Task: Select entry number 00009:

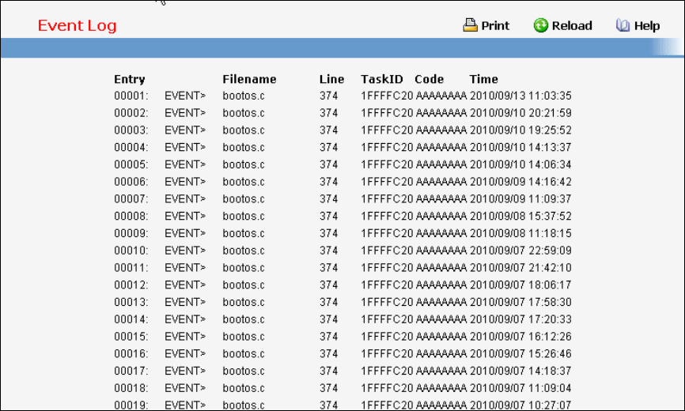Action: point(131,233)
